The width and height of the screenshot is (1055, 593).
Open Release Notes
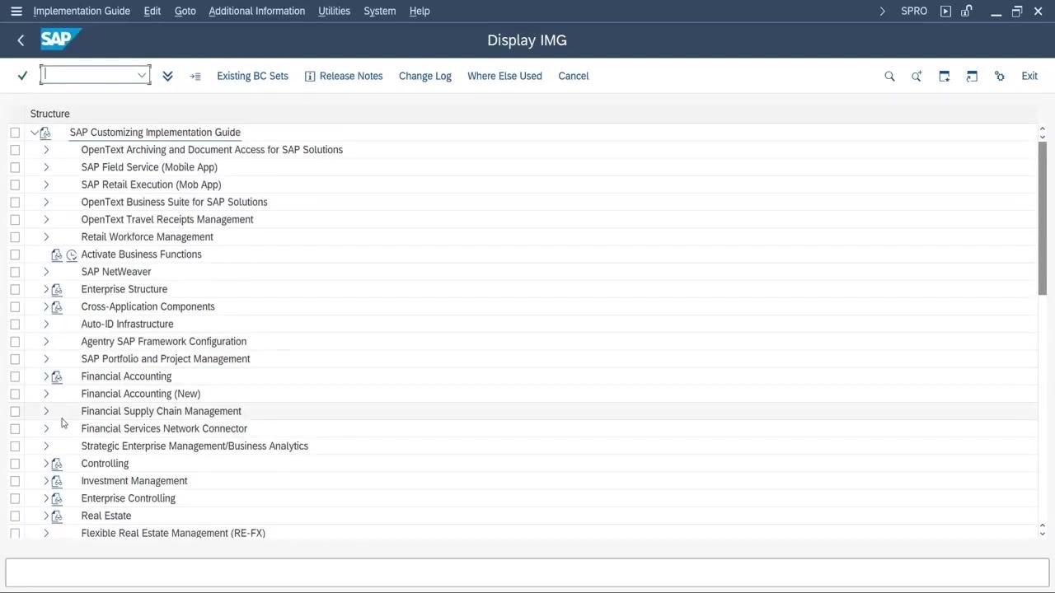coord(344,76)
